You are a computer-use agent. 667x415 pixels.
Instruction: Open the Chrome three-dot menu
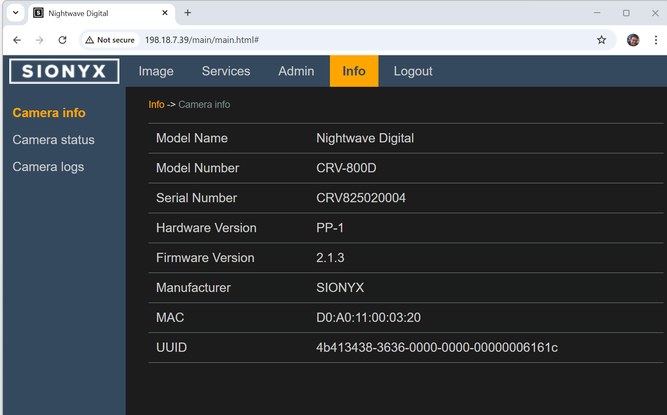[656, 40]
